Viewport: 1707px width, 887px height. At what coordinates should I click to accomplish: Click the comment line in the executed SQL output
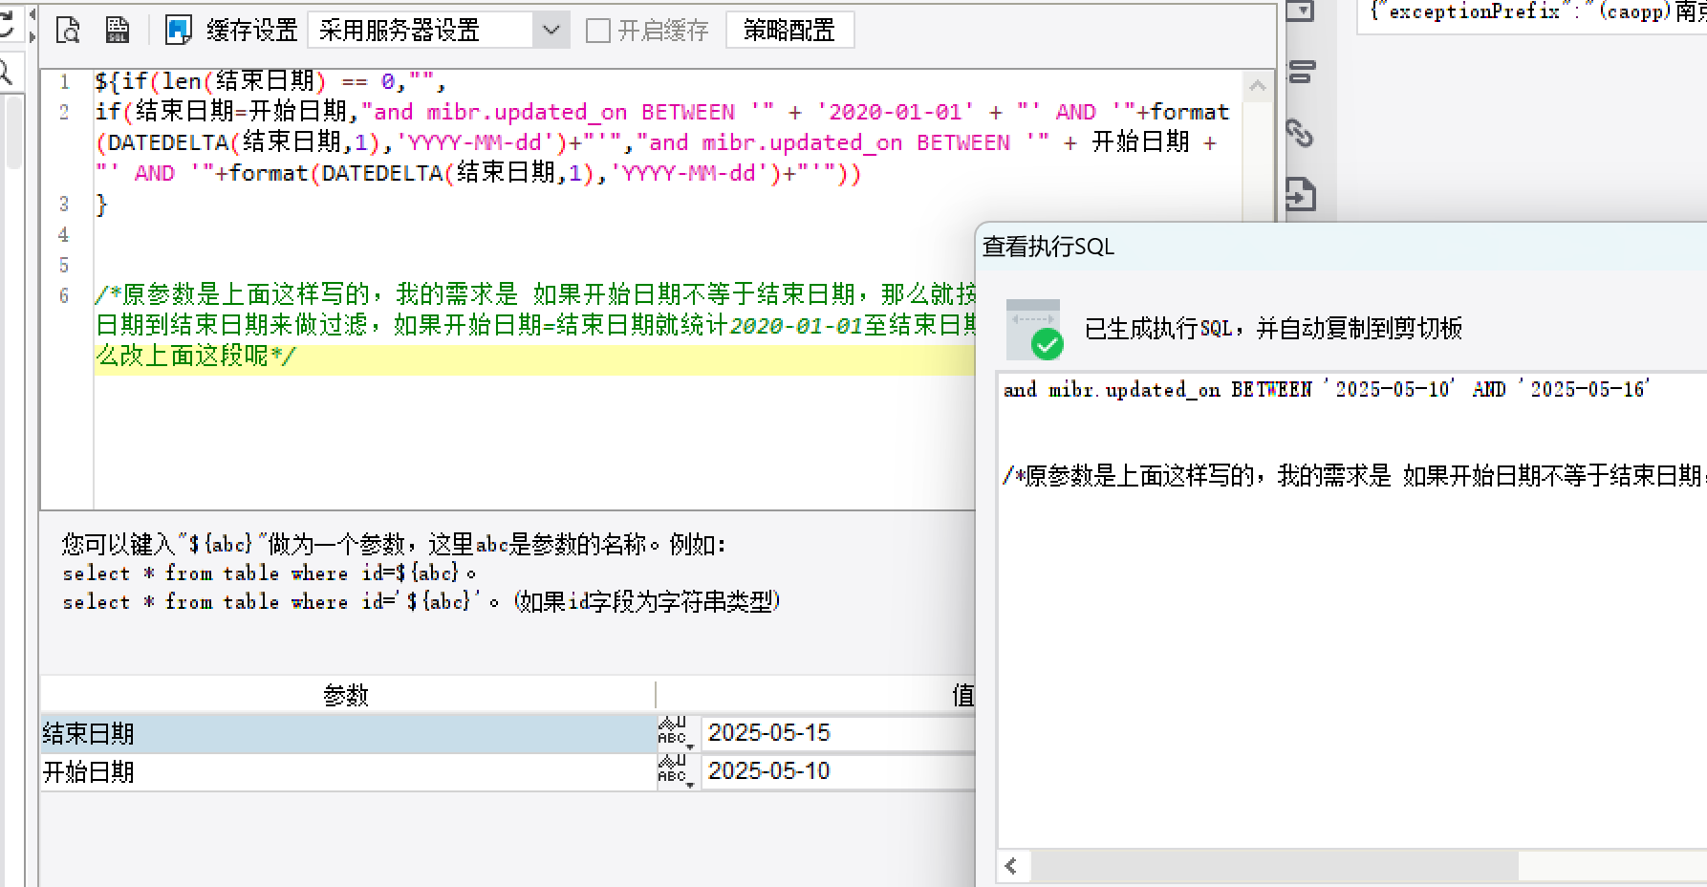pos(1354,475)
